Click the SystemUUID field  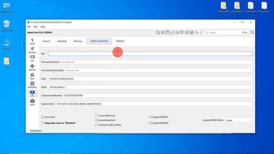154,104
